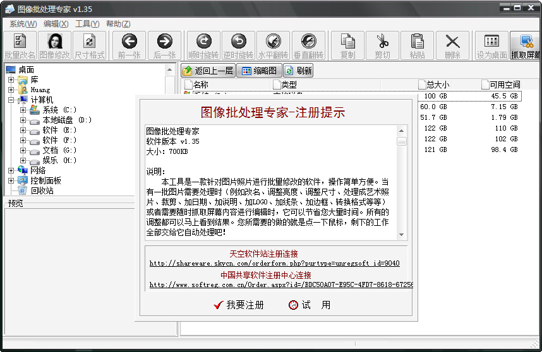Image resolution: width=542 pixels, height=352 pixels.
Task: Sort by 类型 column header
Action: tap(325, 84)
